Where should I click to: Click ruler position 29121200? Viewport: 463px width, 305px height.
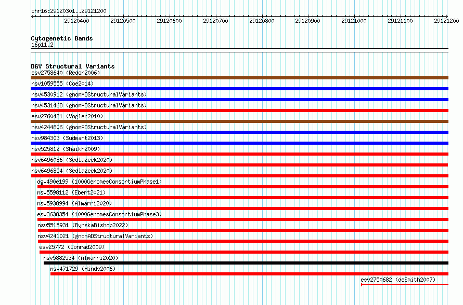click(x=446, y=21)
